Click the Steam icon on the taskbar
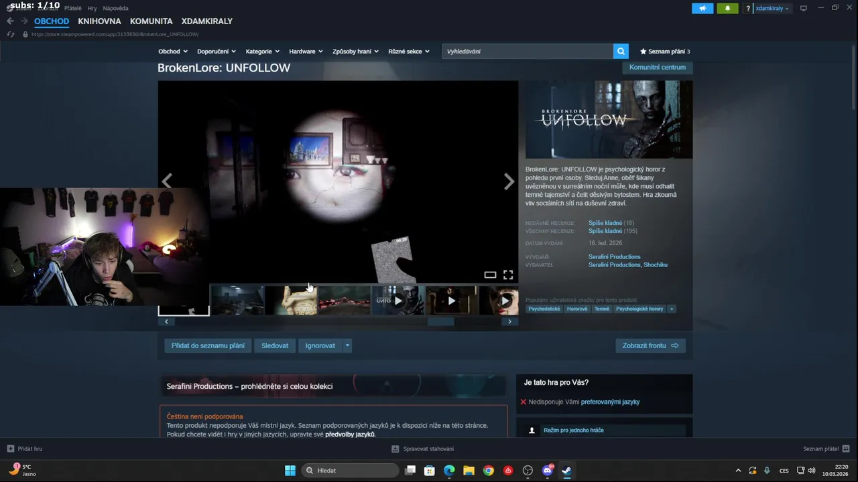Image resolution: width=858 pixels, height=482 pixels. coord(567,471)
